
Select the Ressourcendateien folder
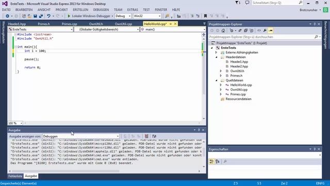(238, 99)
